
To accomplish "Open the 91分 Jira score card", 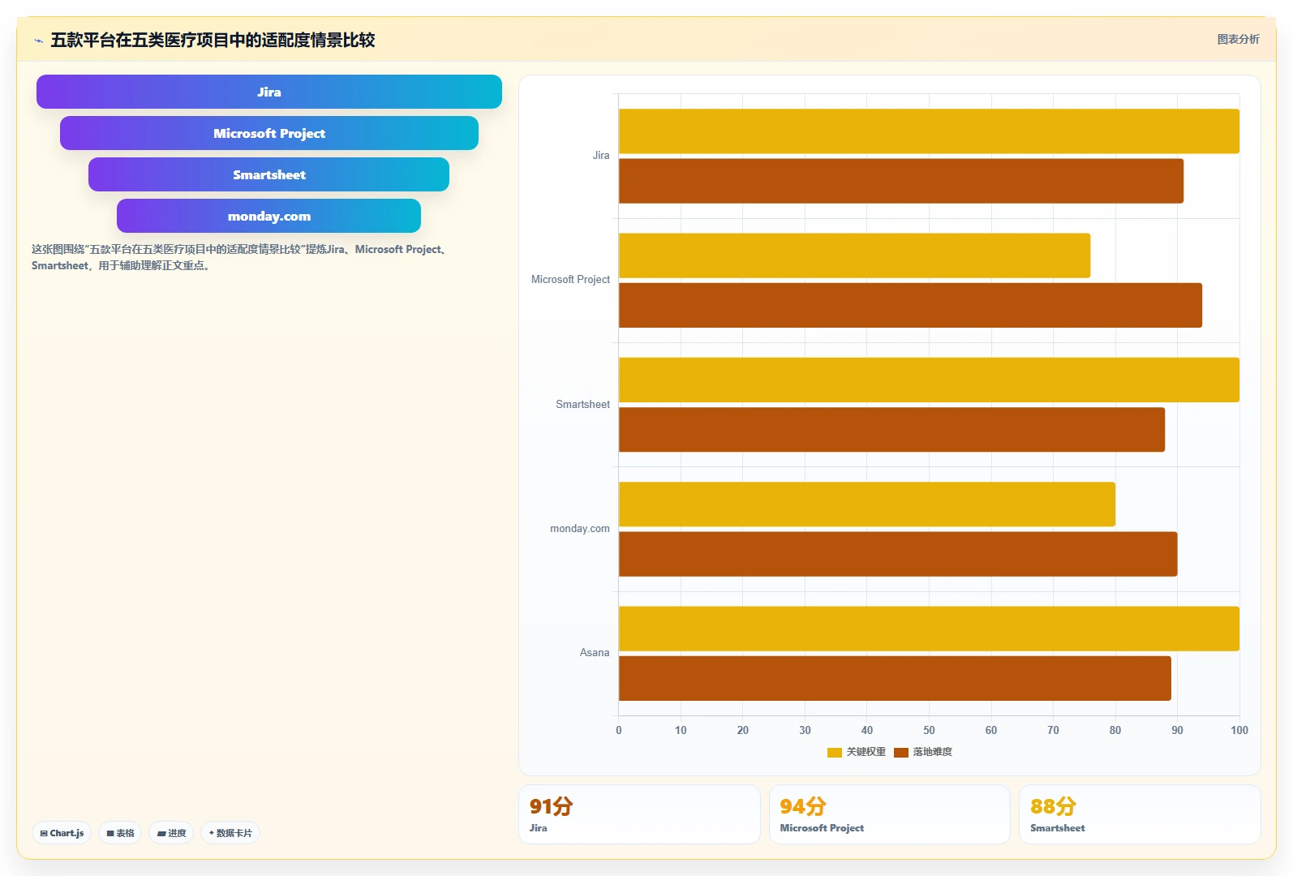I will (x=639, y=814).
